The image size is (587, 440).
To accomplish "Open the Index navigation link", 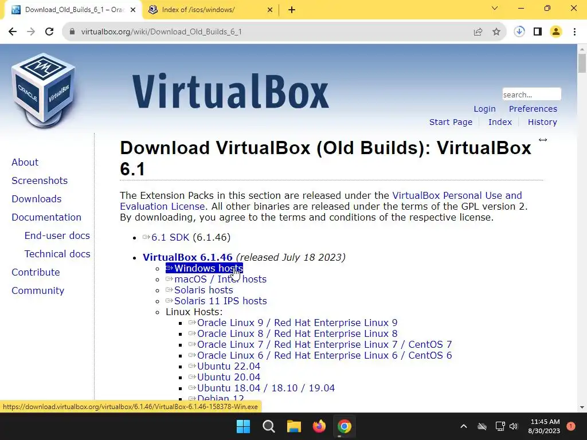I will coord(500,122).
